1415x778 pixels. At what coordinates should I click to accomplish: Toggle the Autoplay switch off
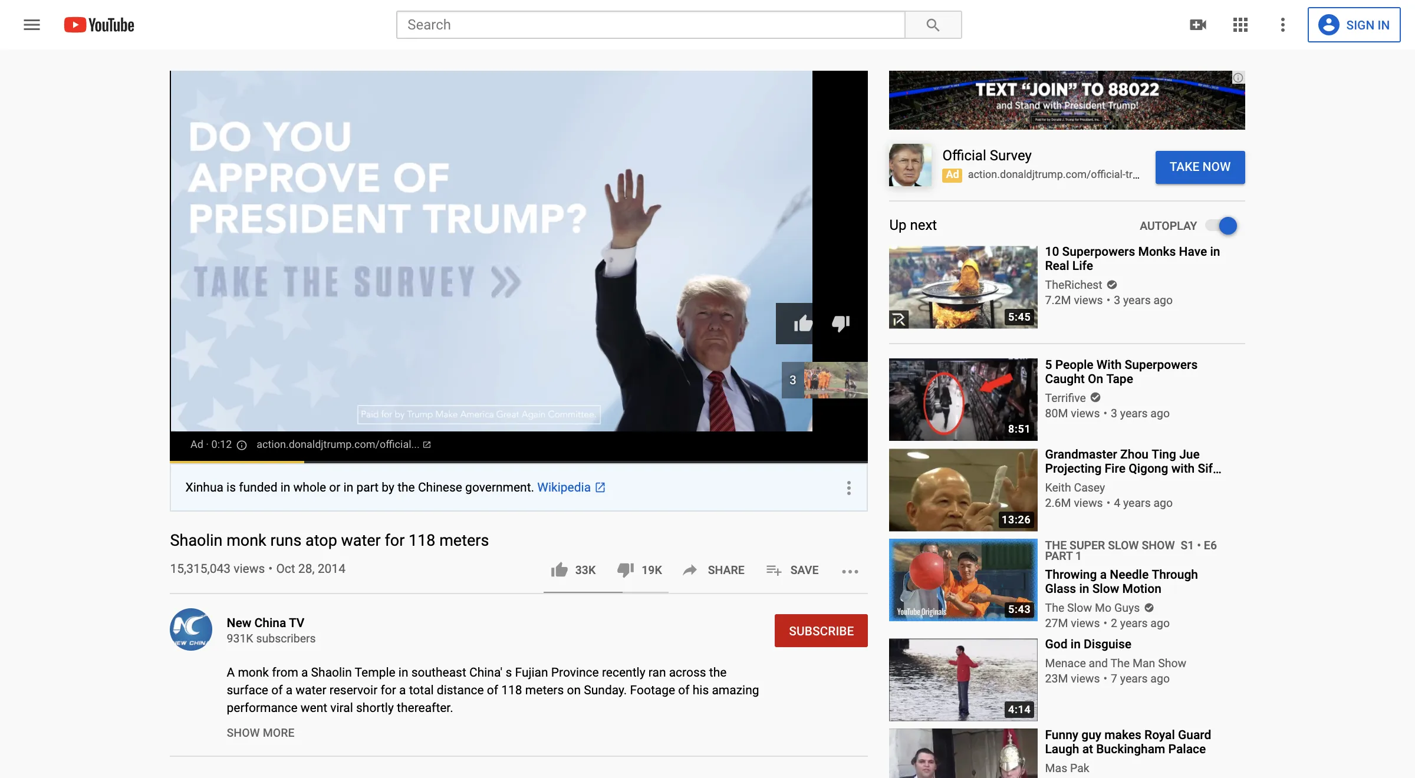tap(1222, 226)
